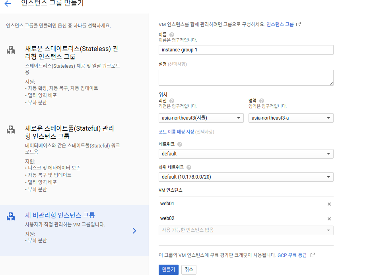Click the help icon next to 이름
The width and height of the screenshot is (371, 275).
coord(172,35)
